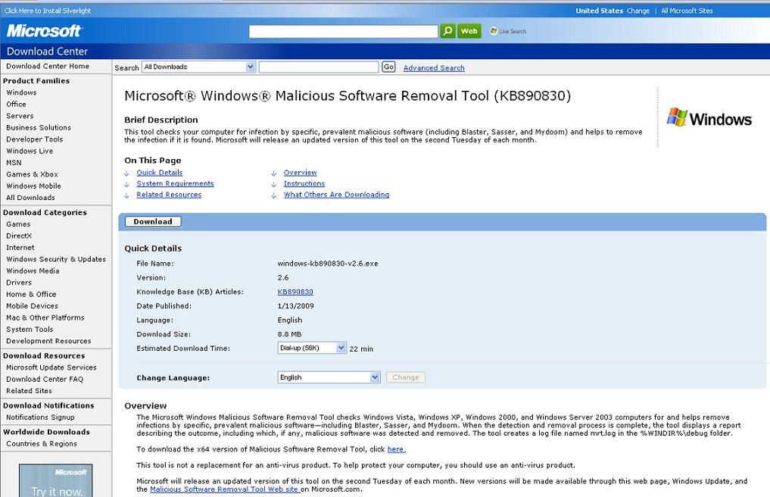
Task: Open Mobile Devices category
Action: [32, 306]
